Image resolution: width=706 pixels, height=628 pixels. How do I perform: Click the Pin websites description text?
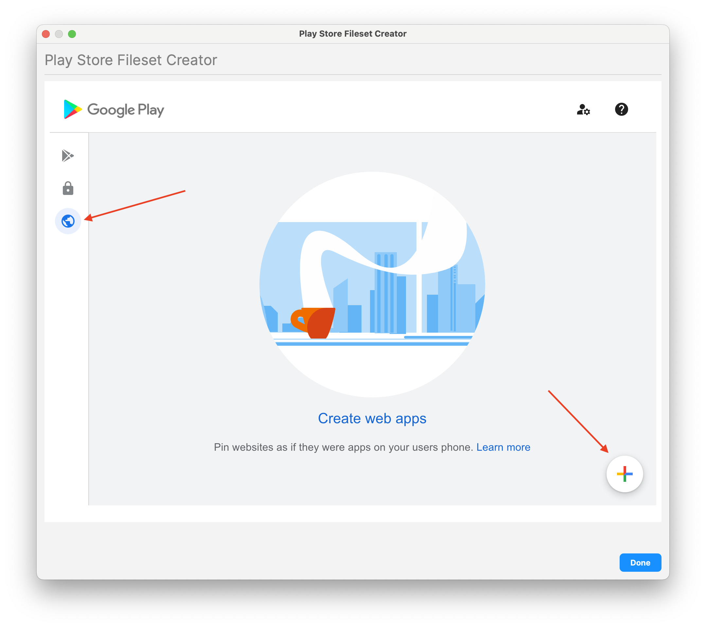pyautogui.click(x=343, y=447)
